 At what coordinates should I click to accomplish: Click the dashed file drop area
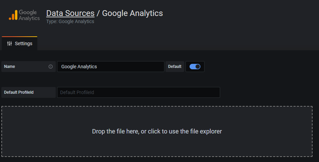point(157,131)
